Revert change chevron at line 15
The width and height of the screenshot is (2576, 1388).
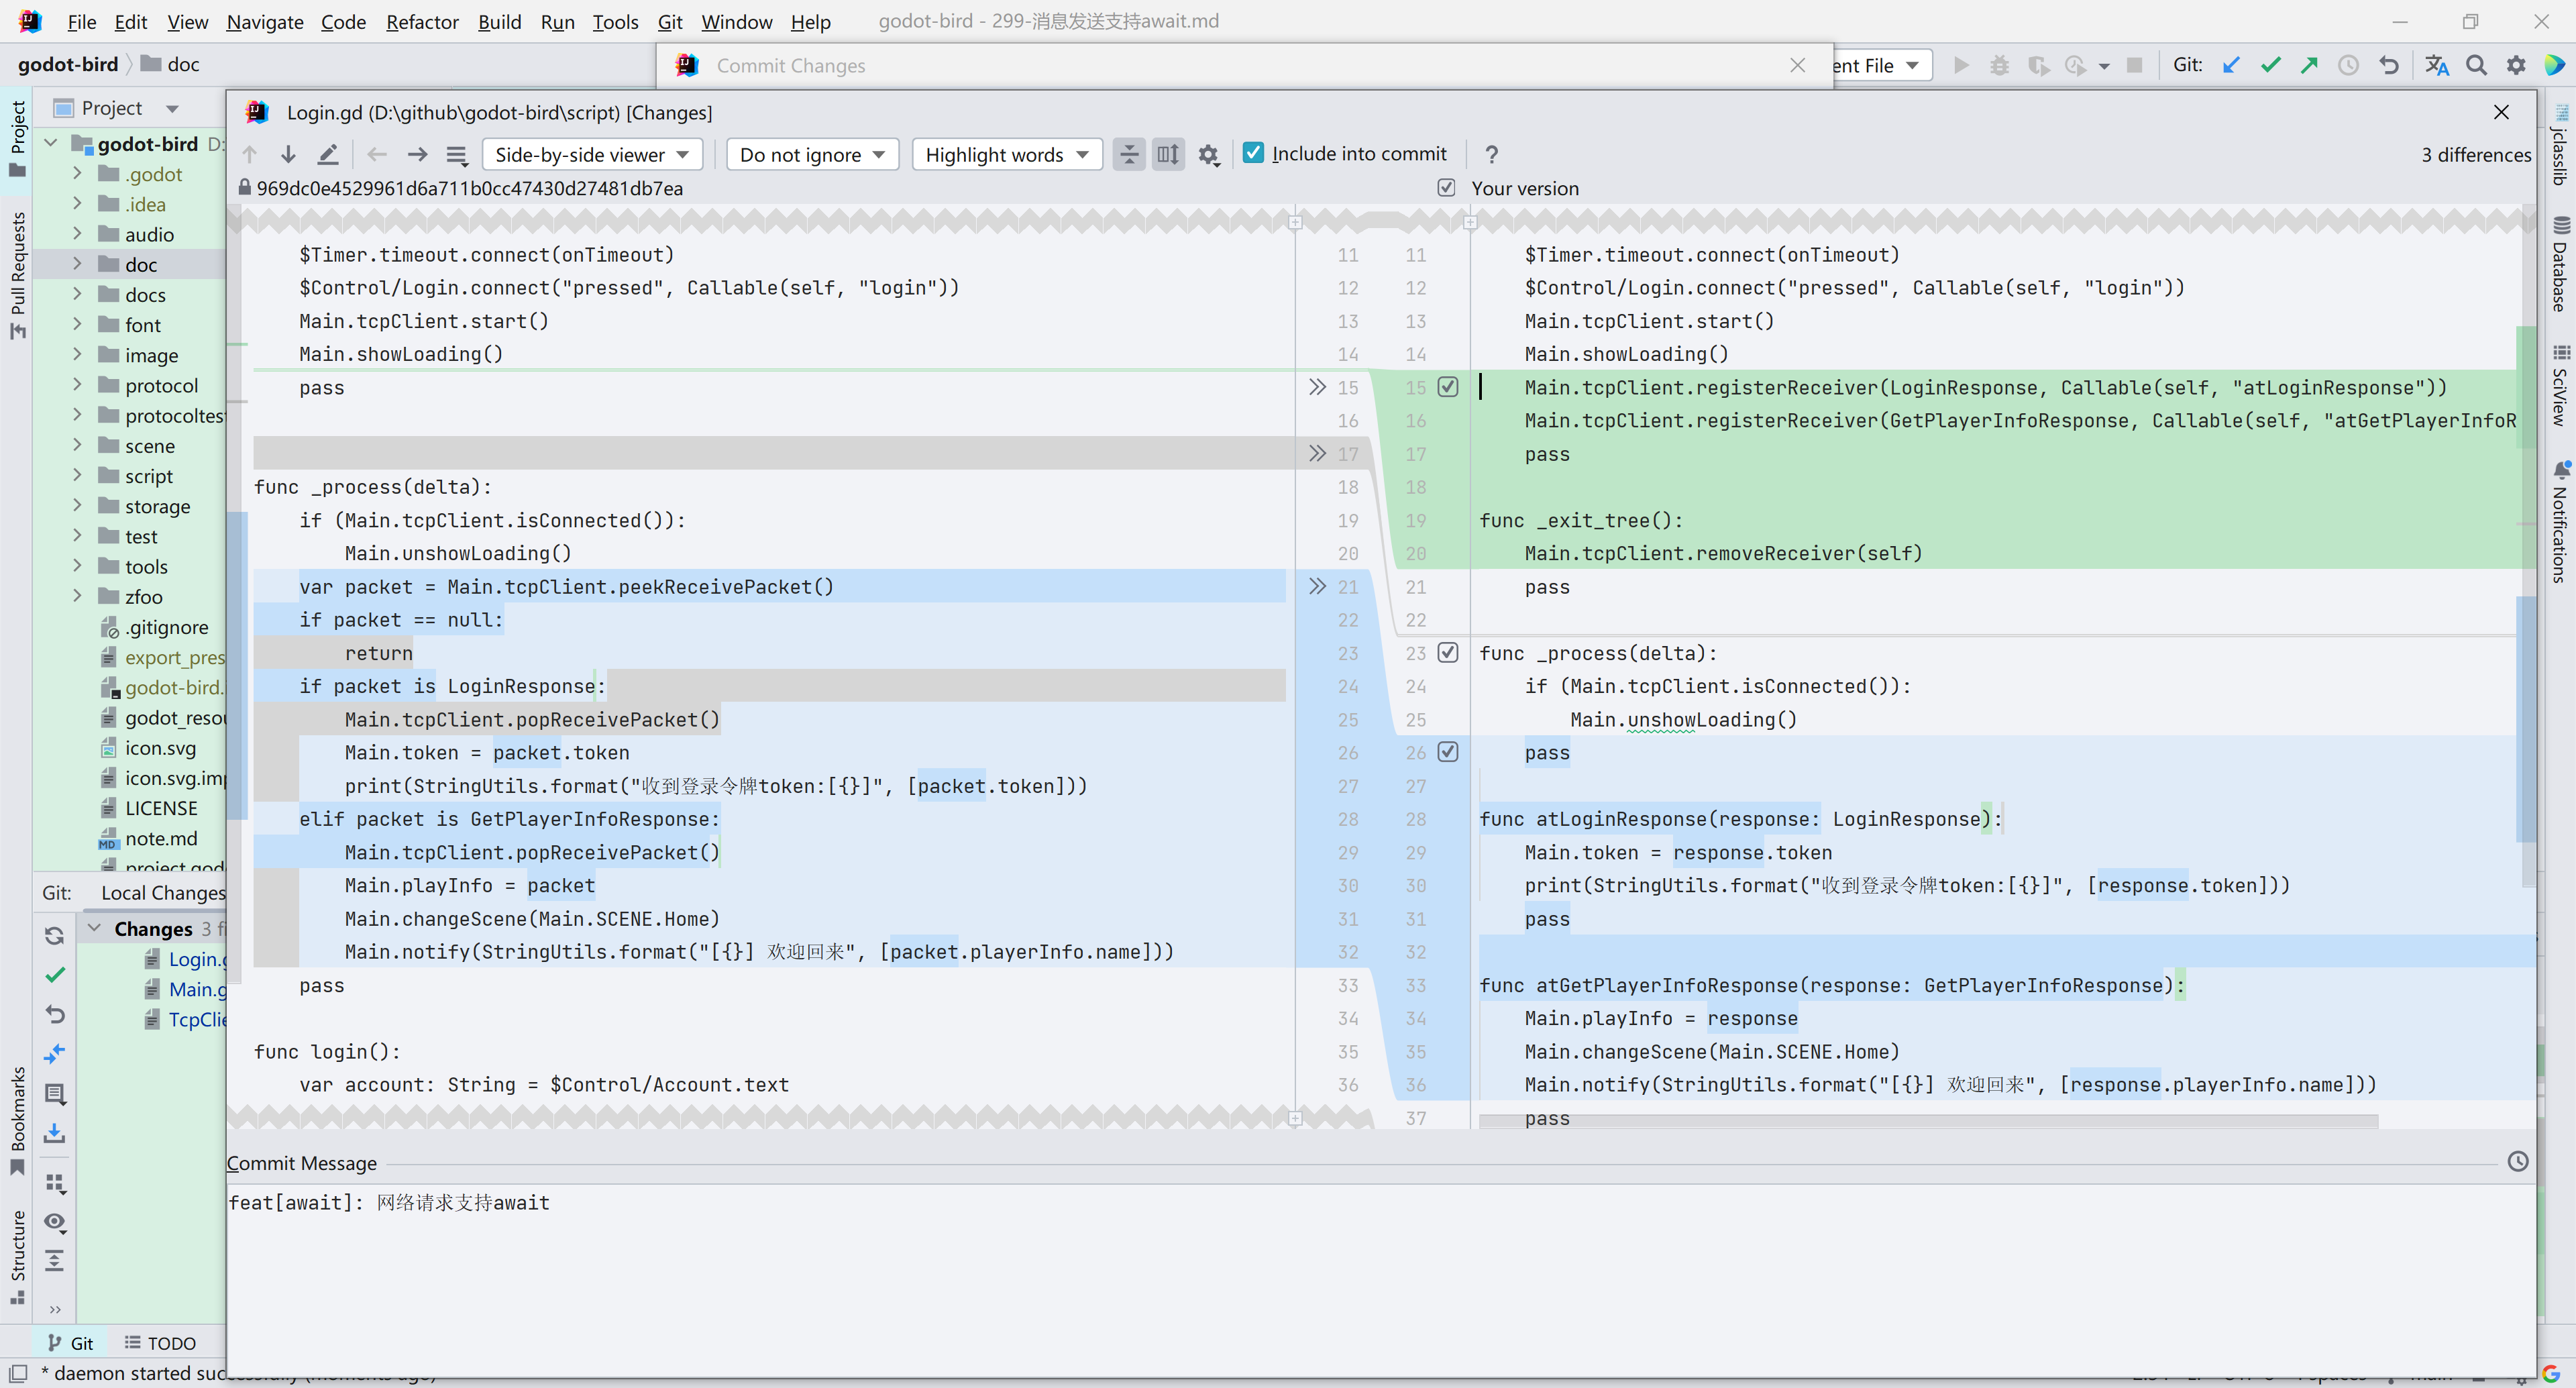(x=1317, y=387)
